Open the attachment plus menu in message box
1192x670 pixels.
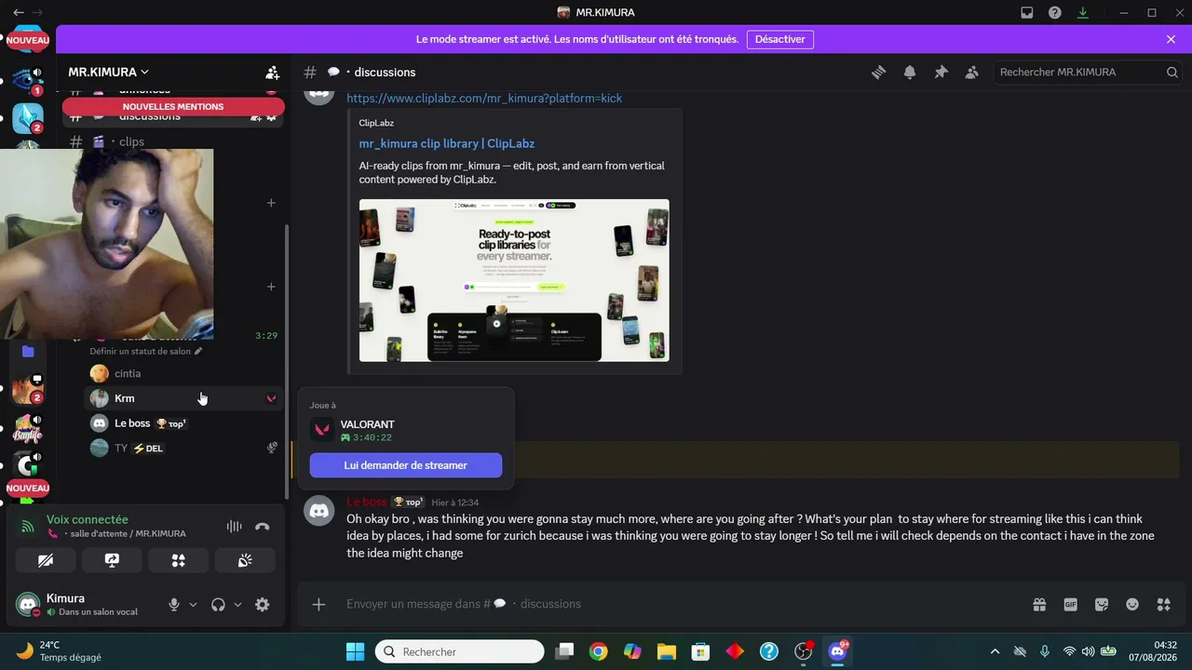click(x=318, y=604)
